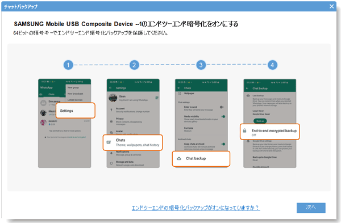Image resolution: width=341 pixels, height=223 pixels.
Task: Click the チャットバックアップ window title text
Action: pyautogui.click(x=20, y=6)
